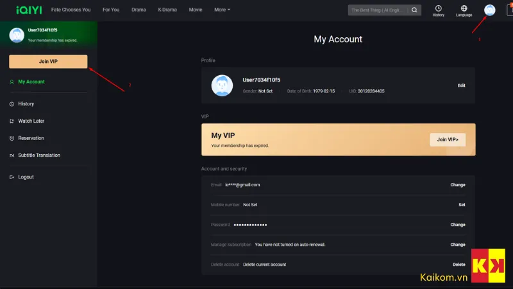513x289 pixels.
Task: Click the Reservation alarm icon
Action: (12, 138)
